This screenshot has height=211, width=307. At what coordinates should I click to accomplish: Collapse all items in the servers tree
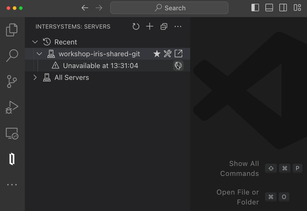pos(164,26)
